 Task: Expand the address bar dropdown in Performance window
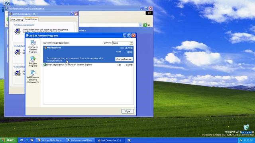click(x=140, y=25)
